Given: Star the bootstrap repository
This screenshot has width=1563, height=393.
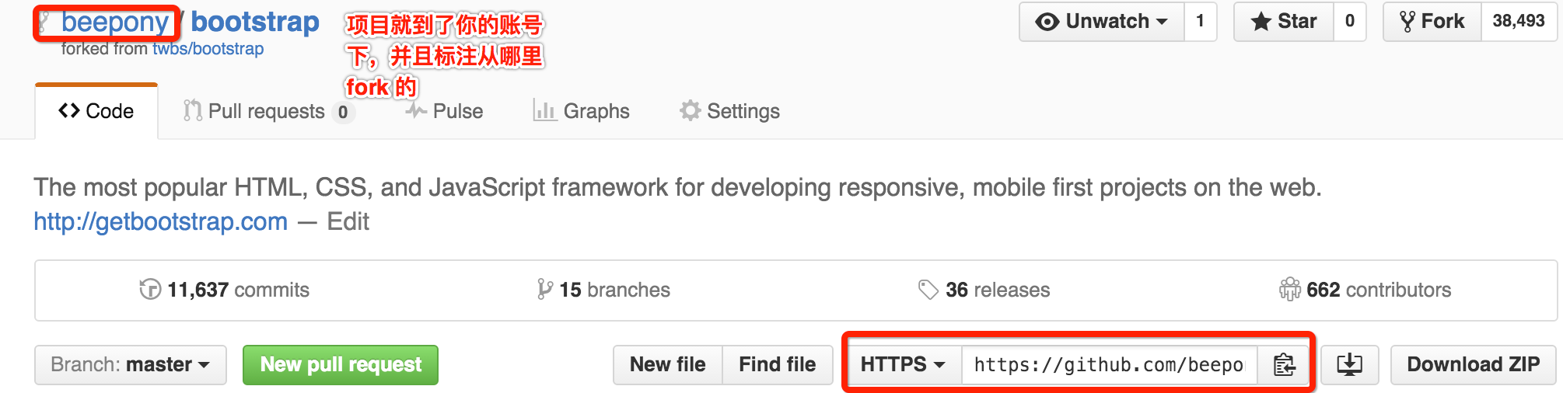Looking at the screenshot, I should click(1284, 22).
